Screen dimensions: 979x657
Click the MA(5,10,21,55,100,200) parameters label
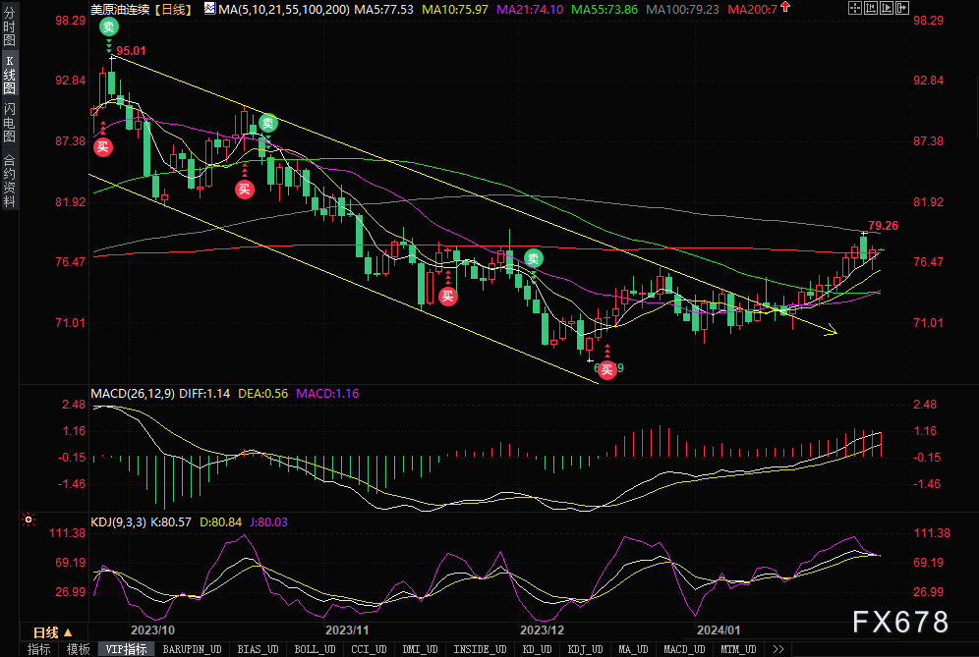tap(284, 10)
